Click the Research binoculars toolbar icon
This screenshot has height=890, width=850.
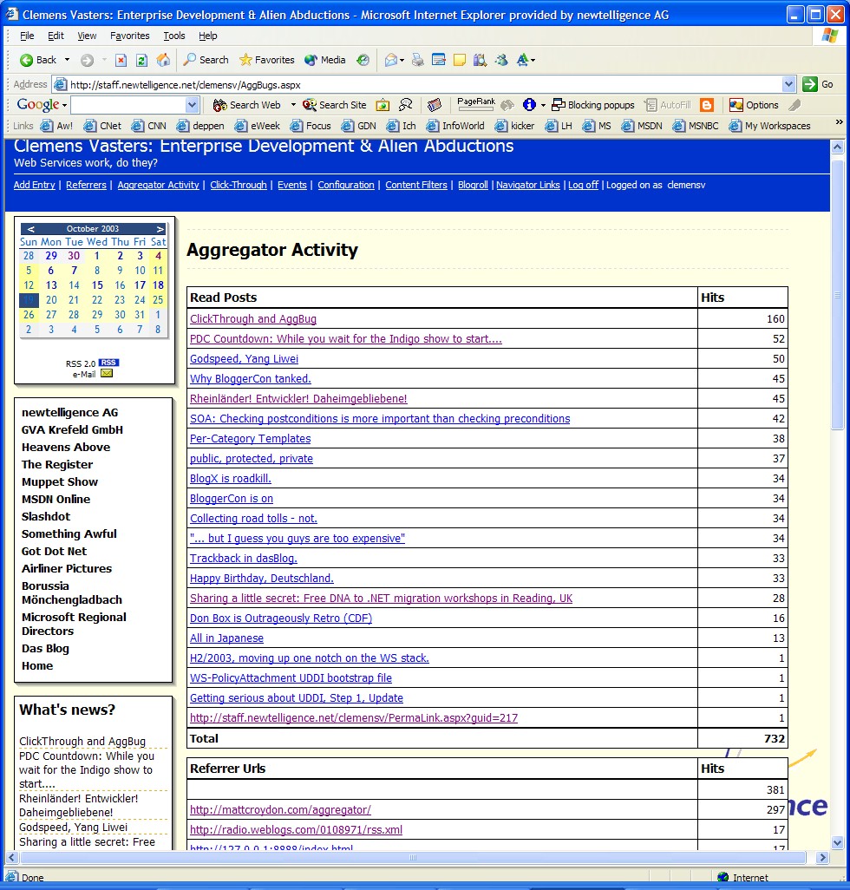click(480, 60)
